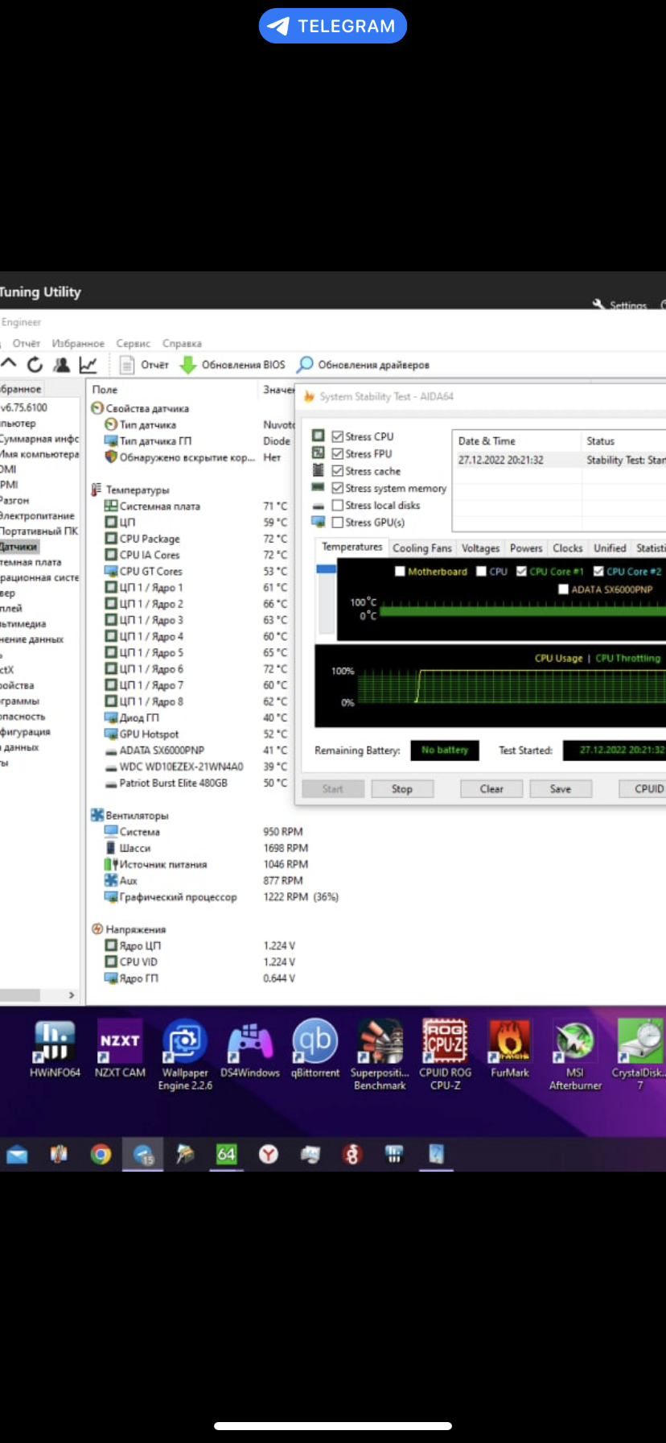The width and height of the screenshot is (666, 1443).
Task: Switch to Clocks tab
Action: click(x=568, y=548)
